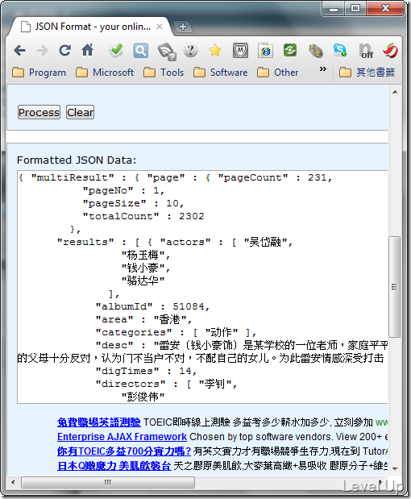Open the IE tab extension icon
411x499 pixels.
[266, 50]
